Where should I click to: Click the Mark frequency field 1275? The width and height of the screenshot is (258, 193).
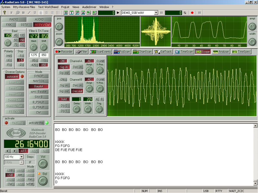tap(34, 55)
